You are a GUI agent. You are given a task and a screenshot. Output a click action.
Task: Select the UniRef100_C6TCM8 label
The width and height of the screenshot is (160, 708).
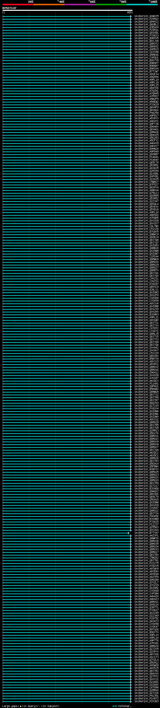(x=146, y=52)
